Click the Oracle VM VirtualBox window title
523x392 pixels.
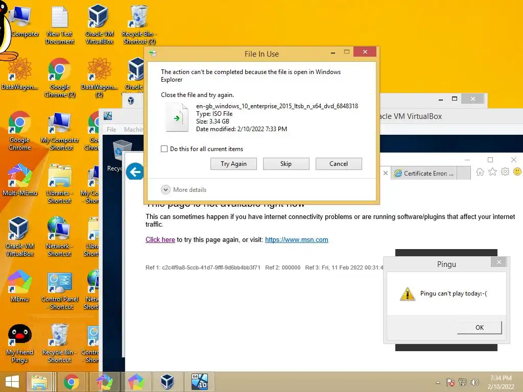(x=410, y=116)
